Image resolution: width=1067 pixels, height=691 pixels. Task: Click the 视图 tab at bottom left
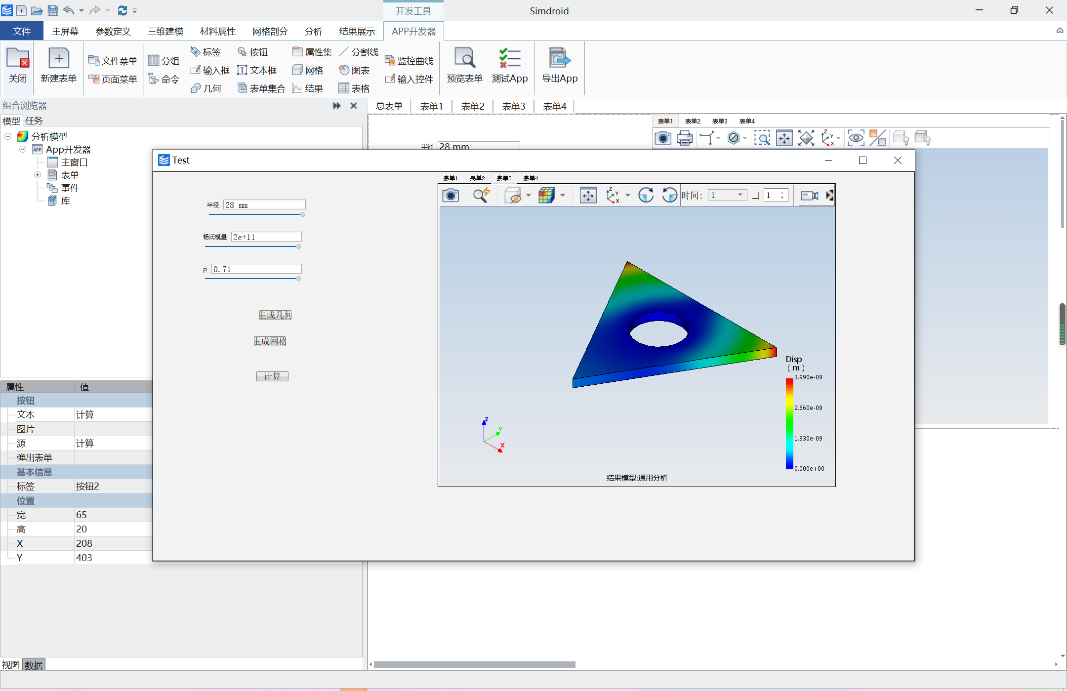pos(11,665)
